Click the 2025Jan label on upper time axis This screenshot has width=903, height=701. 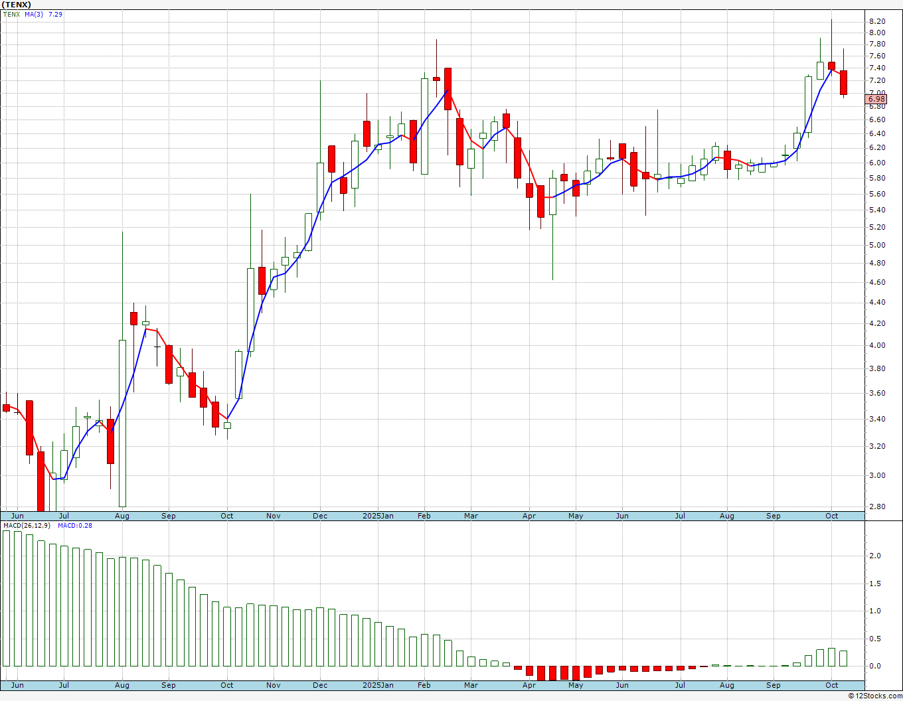pos(378,516)
